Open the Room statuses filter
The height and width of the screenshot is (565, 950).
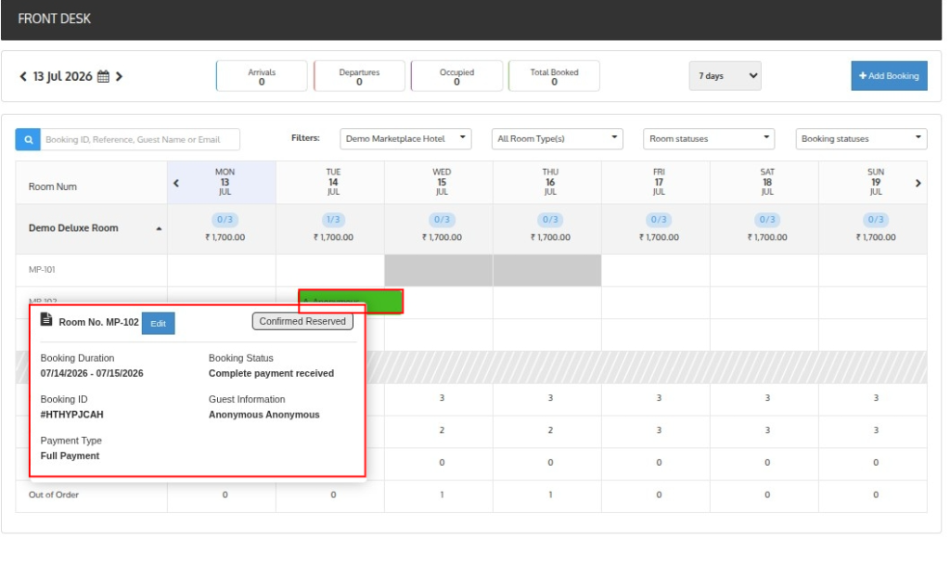pyautogui.click(x=709, y=138)
